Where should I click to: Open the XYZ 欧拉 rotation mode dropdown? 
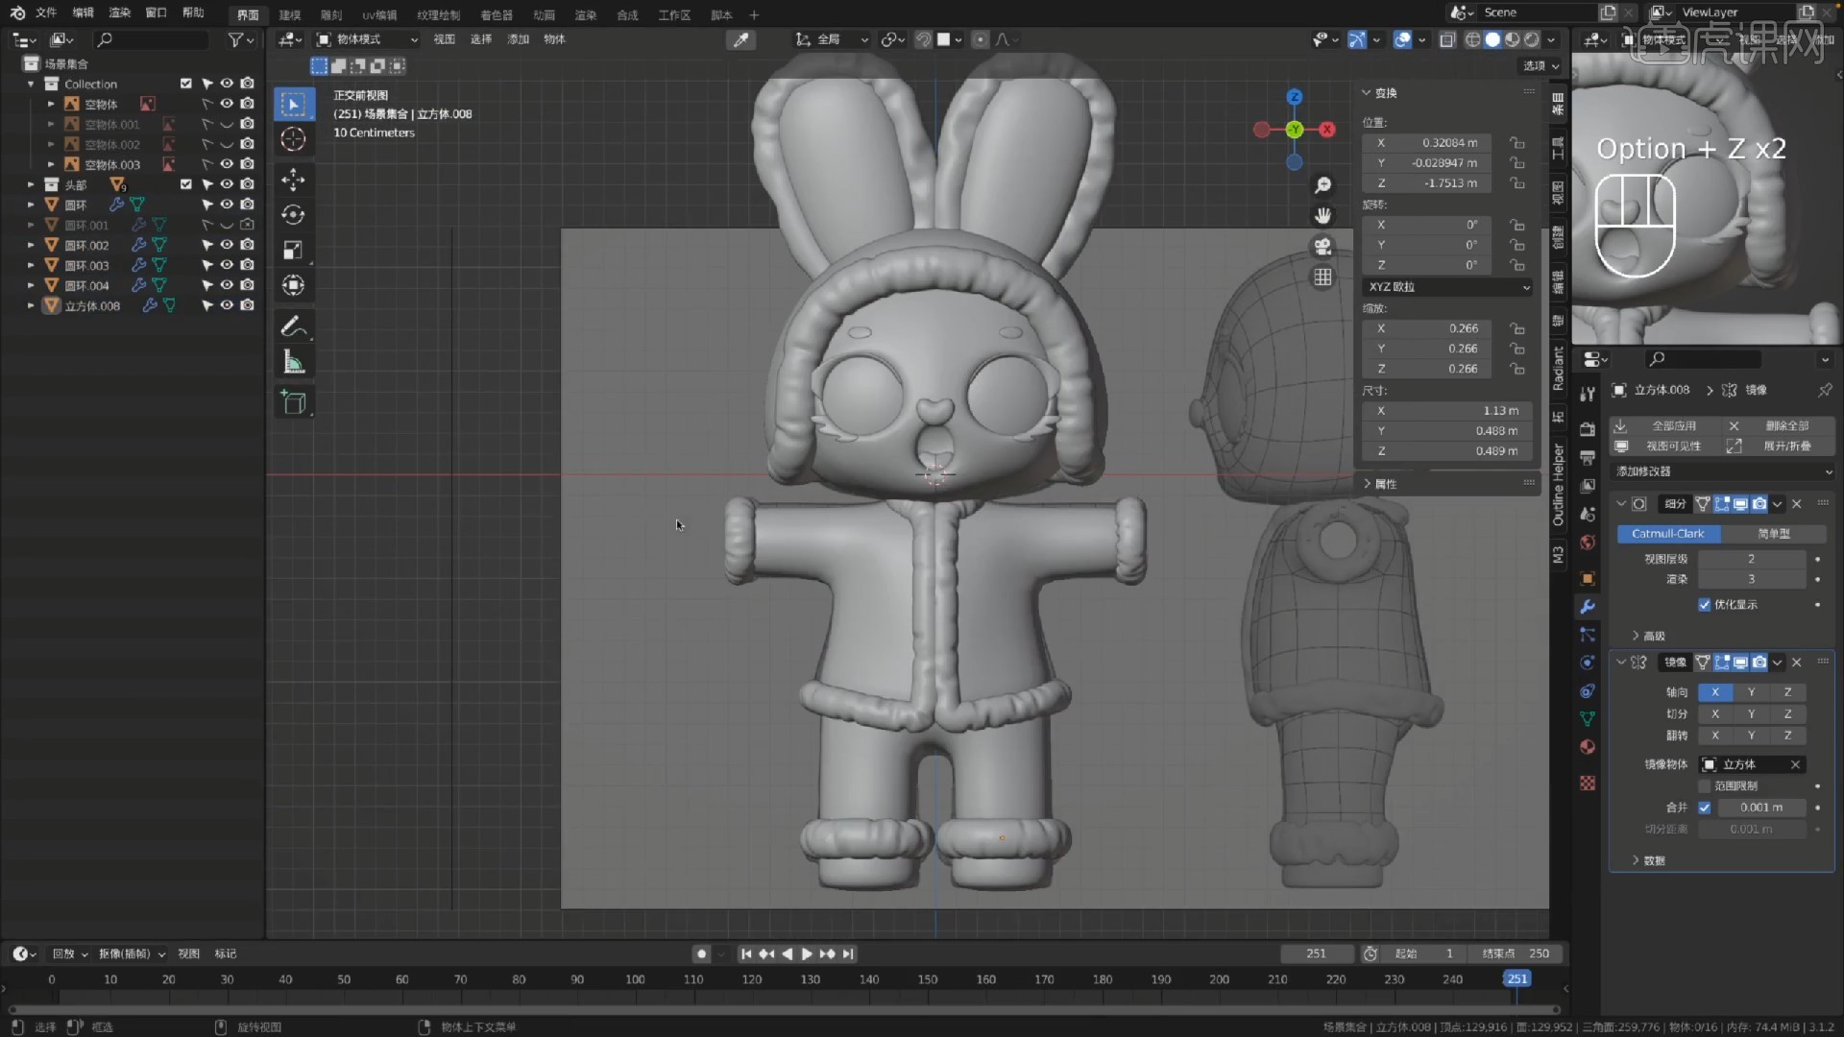[1448, 287]
